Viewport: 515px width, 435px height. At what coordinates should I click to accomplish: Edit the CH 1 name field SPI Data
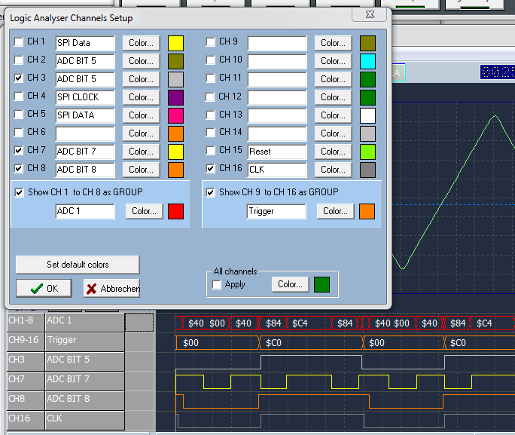point(85,43)
